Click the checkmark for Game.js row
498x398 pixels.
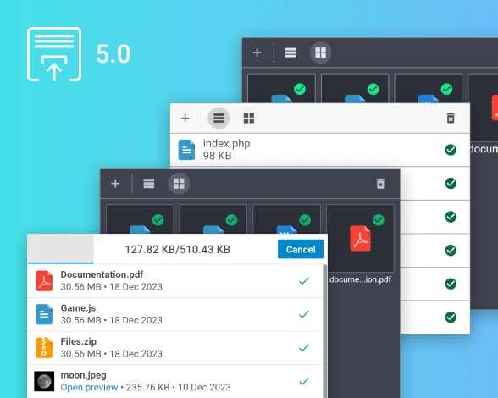pyautogui.click(x=304, y=314)
